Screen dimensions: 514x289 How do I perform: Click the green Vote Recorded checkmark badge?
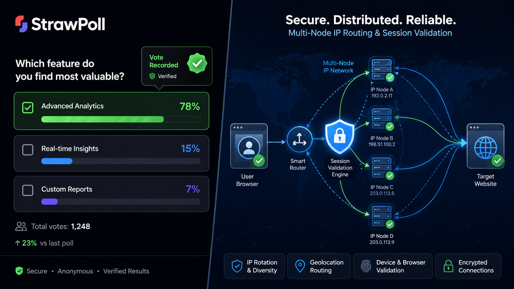click(x=197, y=63)
